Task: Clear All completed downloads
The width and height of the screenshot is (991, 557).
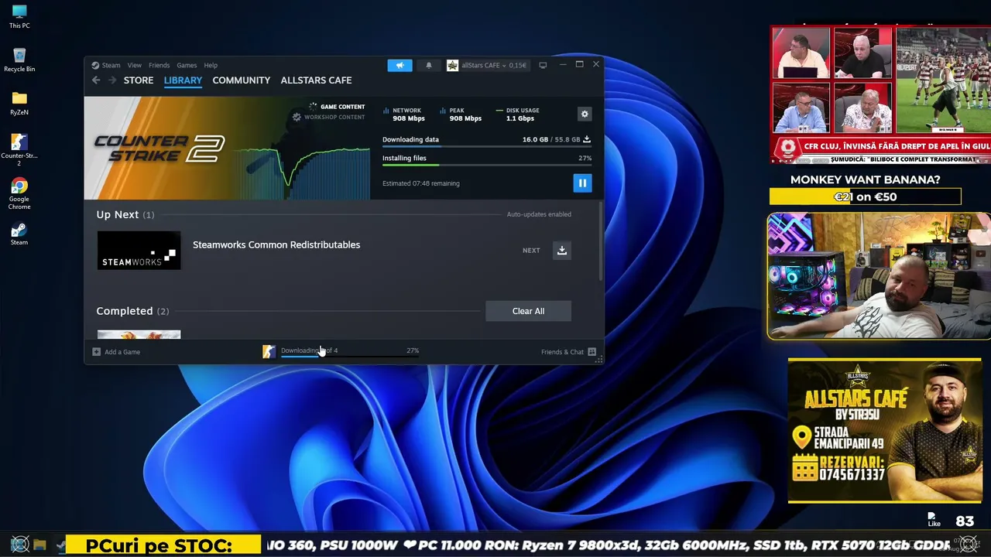Action: [x=528, y=311]
